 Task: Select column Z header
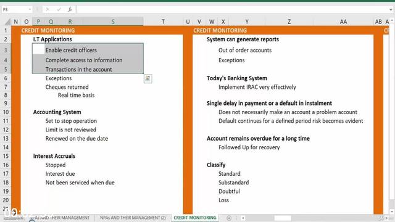tap(289, 22)
